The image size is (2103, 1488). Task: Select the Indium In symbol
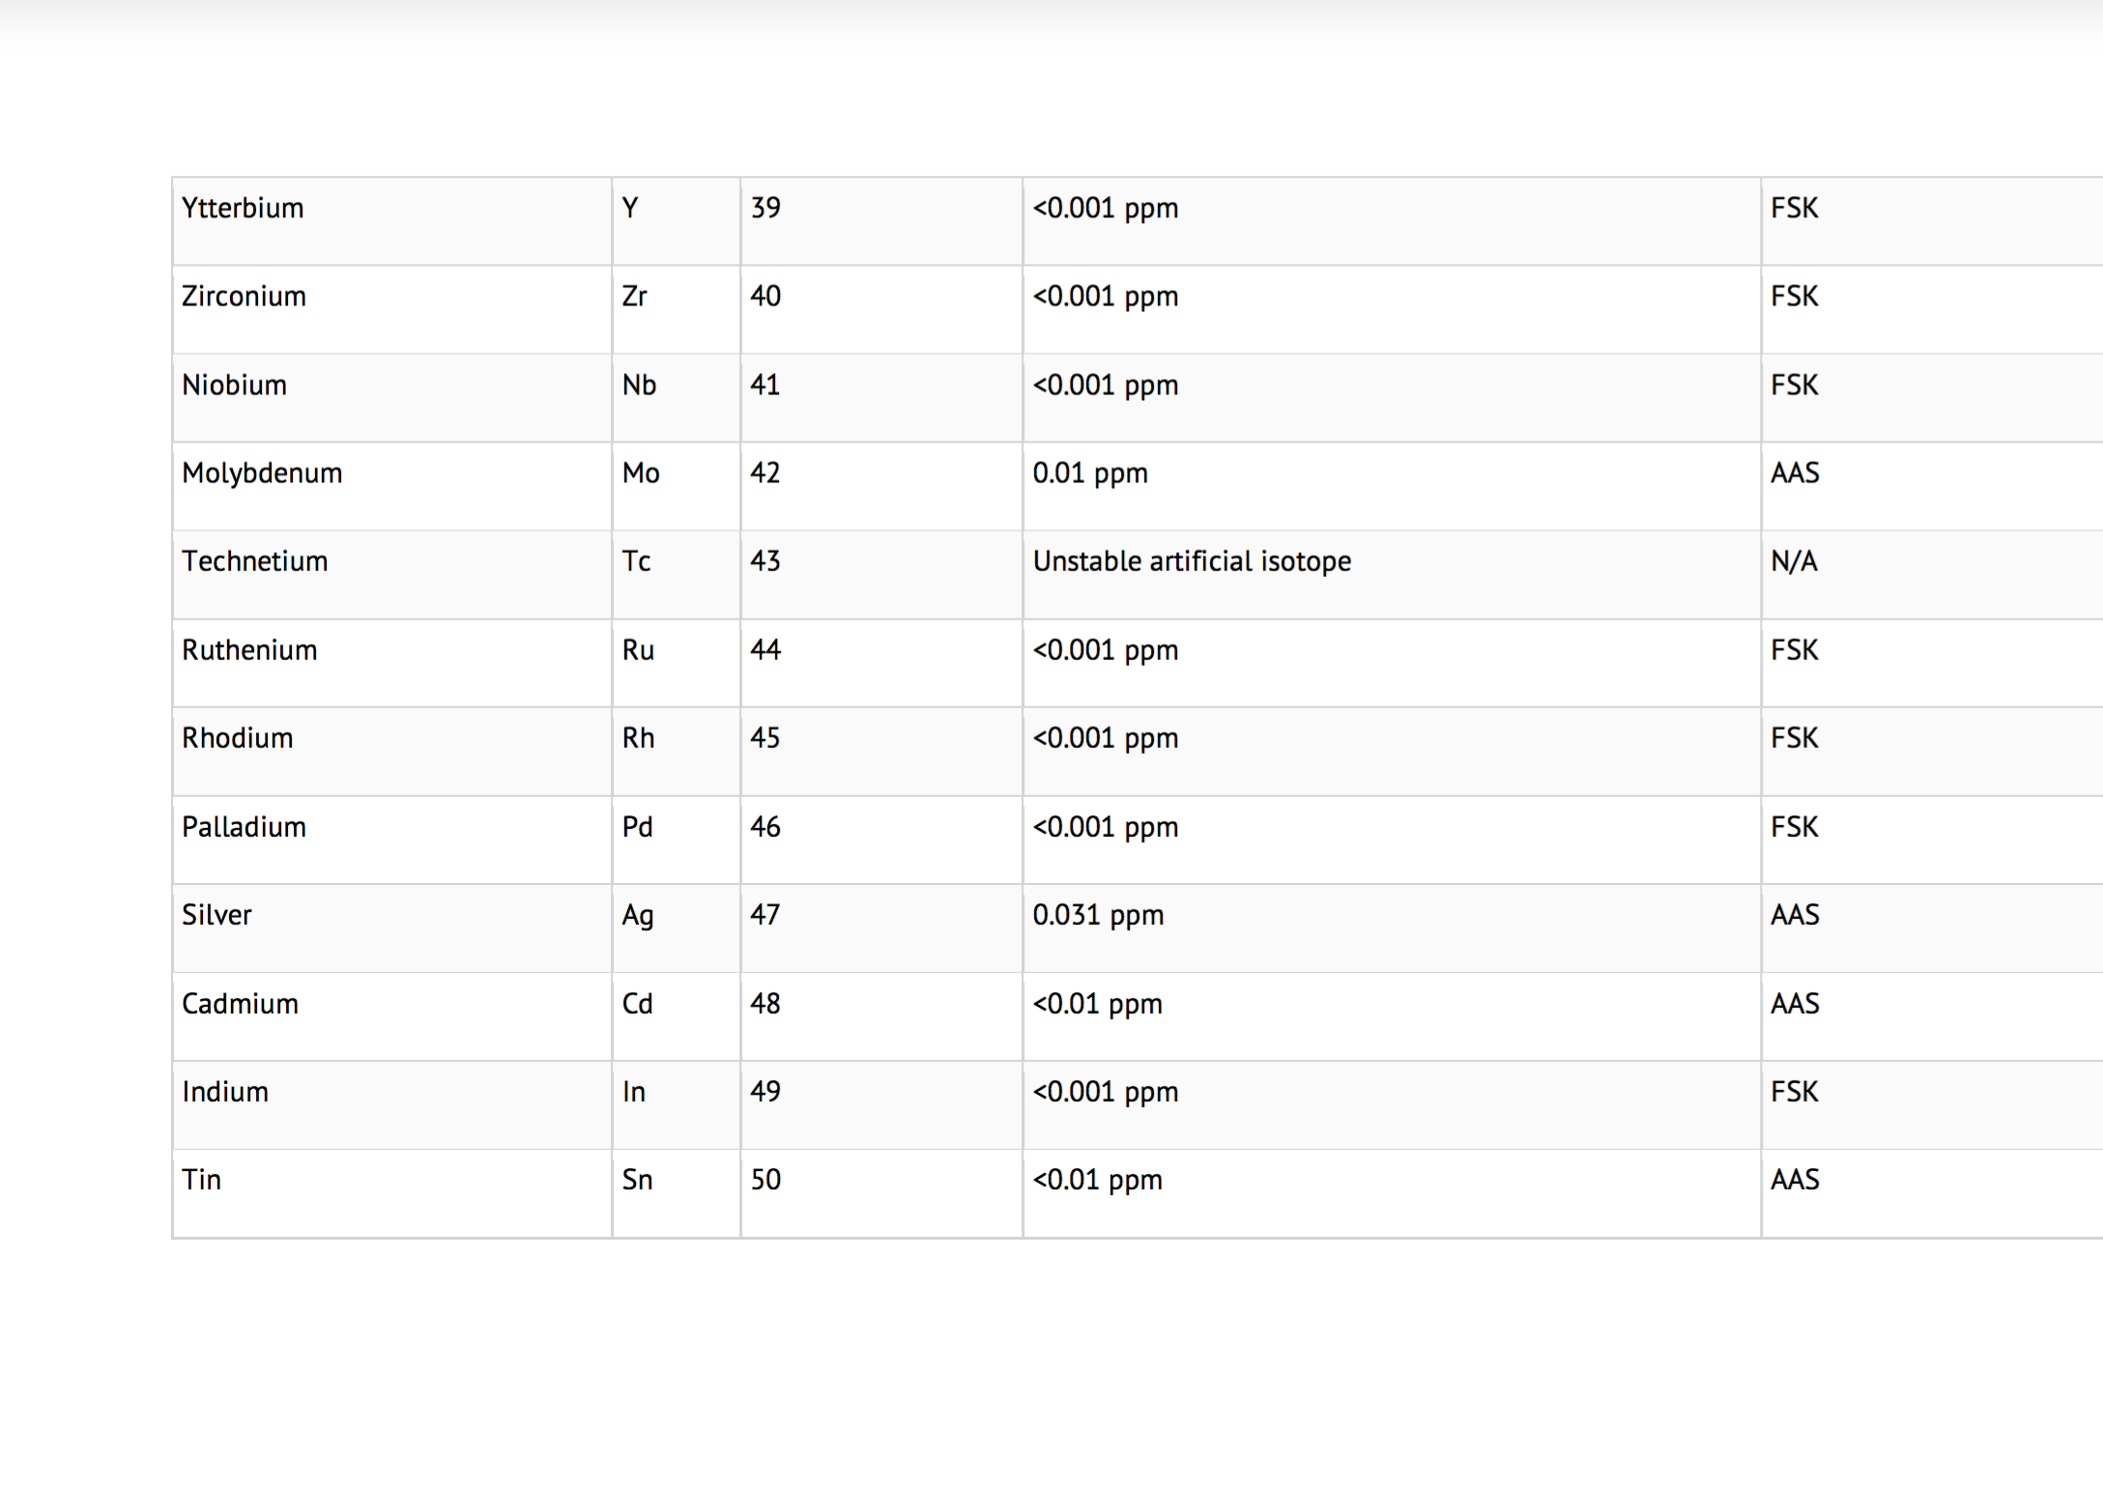633,1091
